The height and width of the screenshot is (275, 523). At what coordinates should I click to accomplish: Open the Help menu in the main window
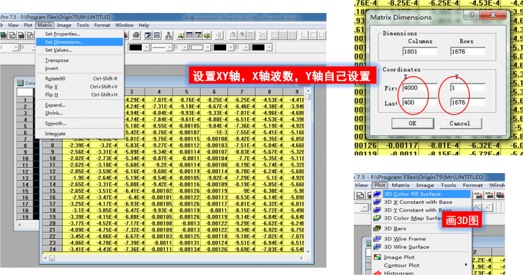point(144,25)
